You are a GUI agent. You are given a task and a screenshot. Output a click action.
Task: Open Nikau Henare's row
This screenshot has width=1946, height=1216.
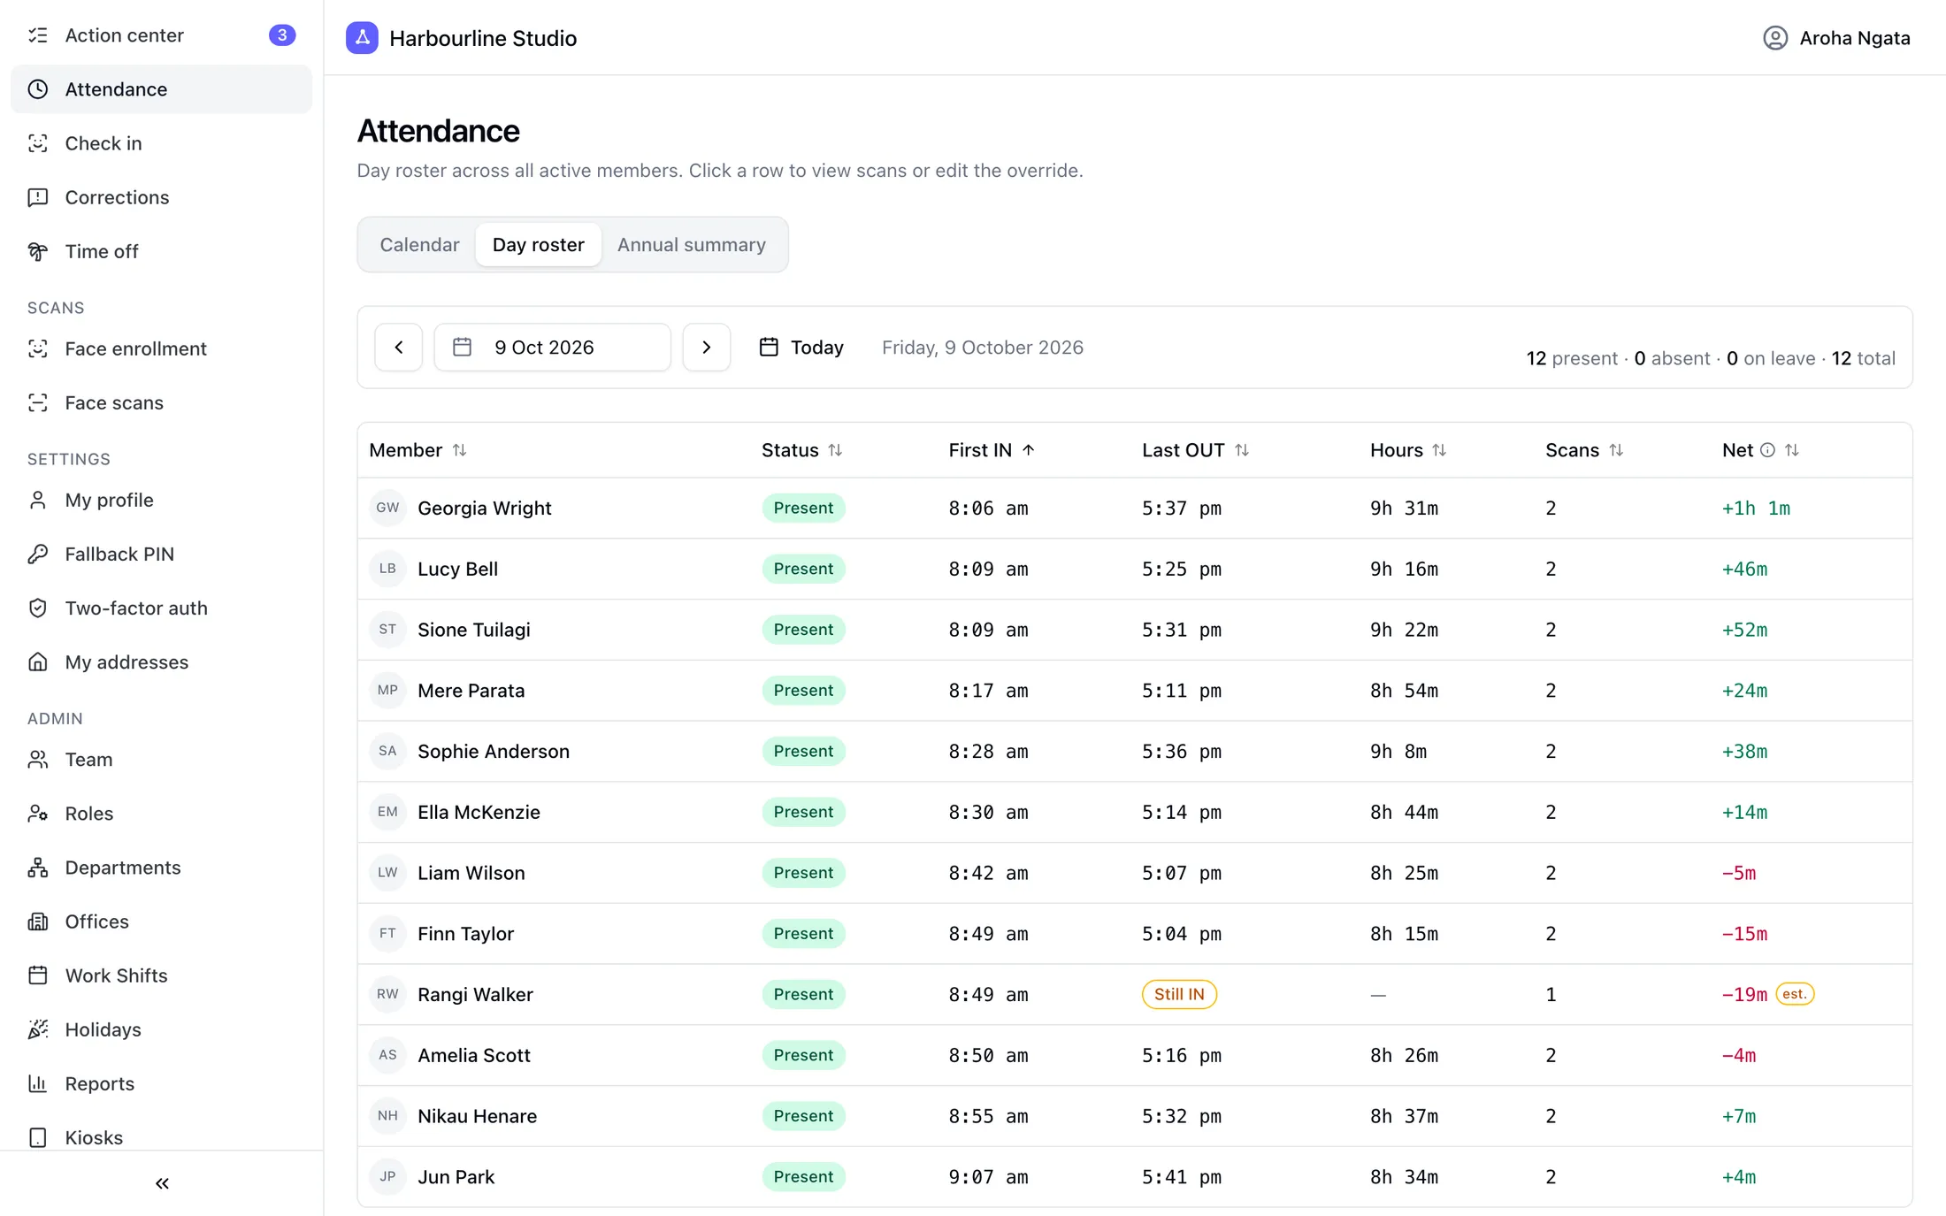1135,1116
